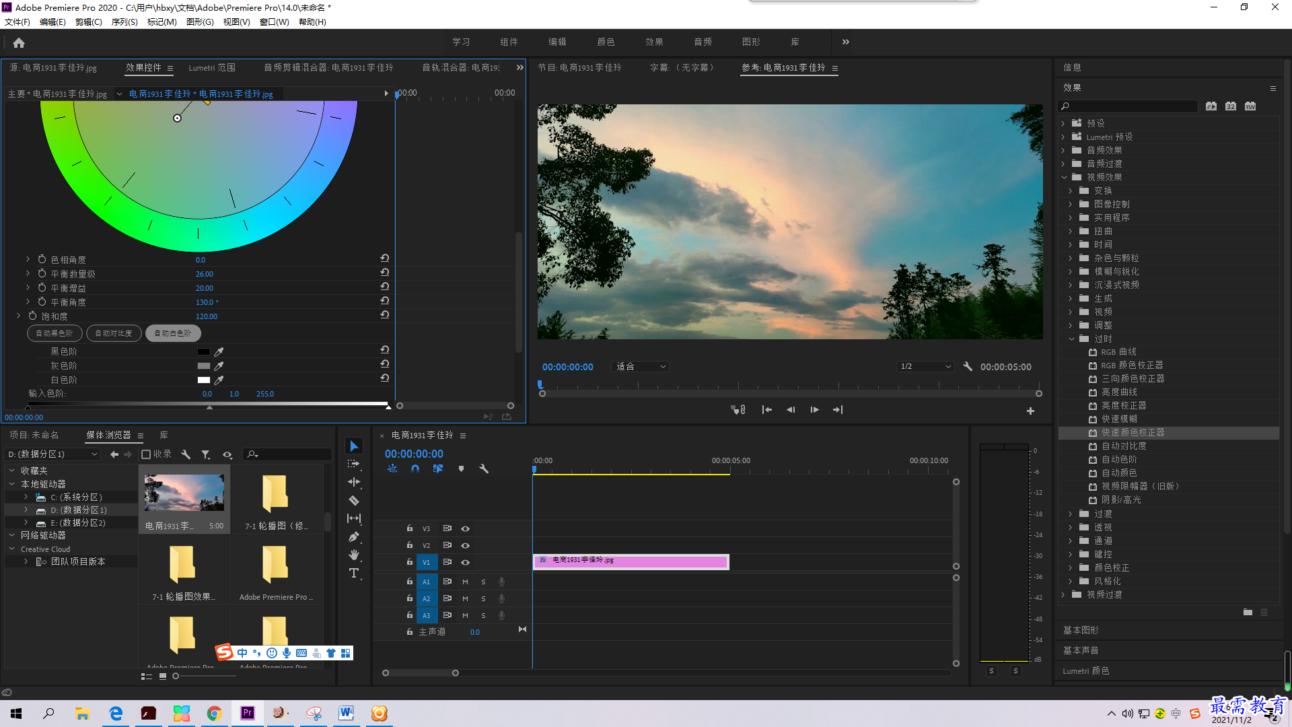Open the 1/2 playback resolution dropdown

926,367
